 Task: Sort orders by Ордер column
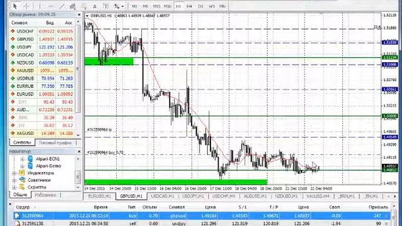(x=23, y=207)
